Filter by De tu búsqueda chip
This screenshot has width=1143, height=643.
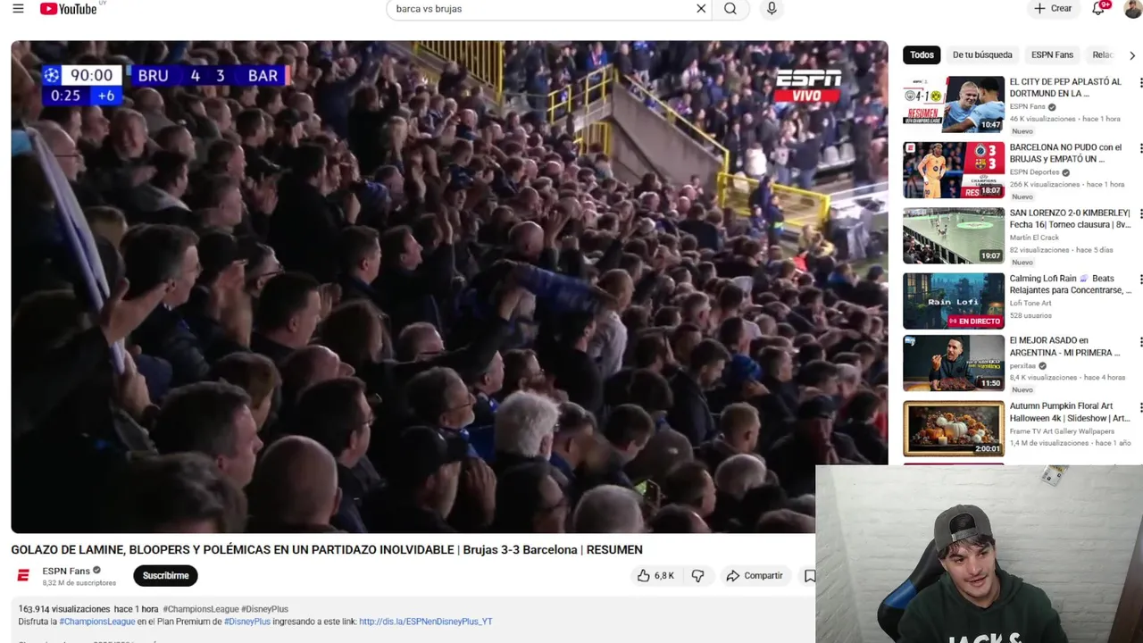coord(982,55)
